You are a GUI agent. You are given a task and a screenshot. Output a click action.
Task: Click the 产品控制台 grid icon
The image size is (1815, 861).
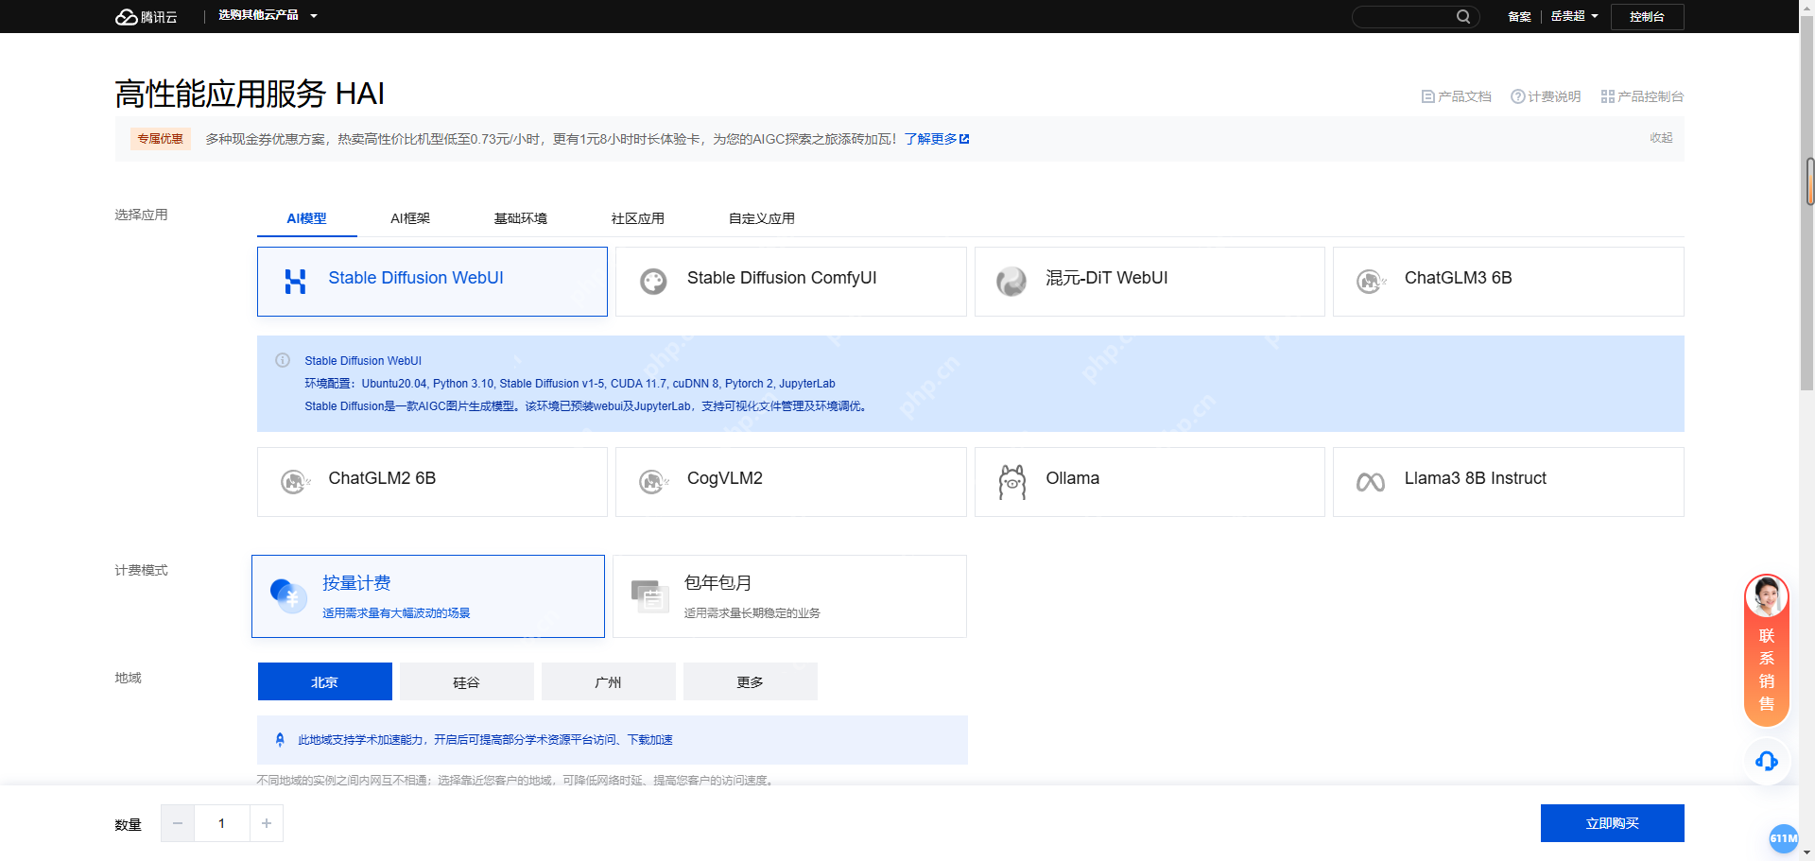[1607, 96]
